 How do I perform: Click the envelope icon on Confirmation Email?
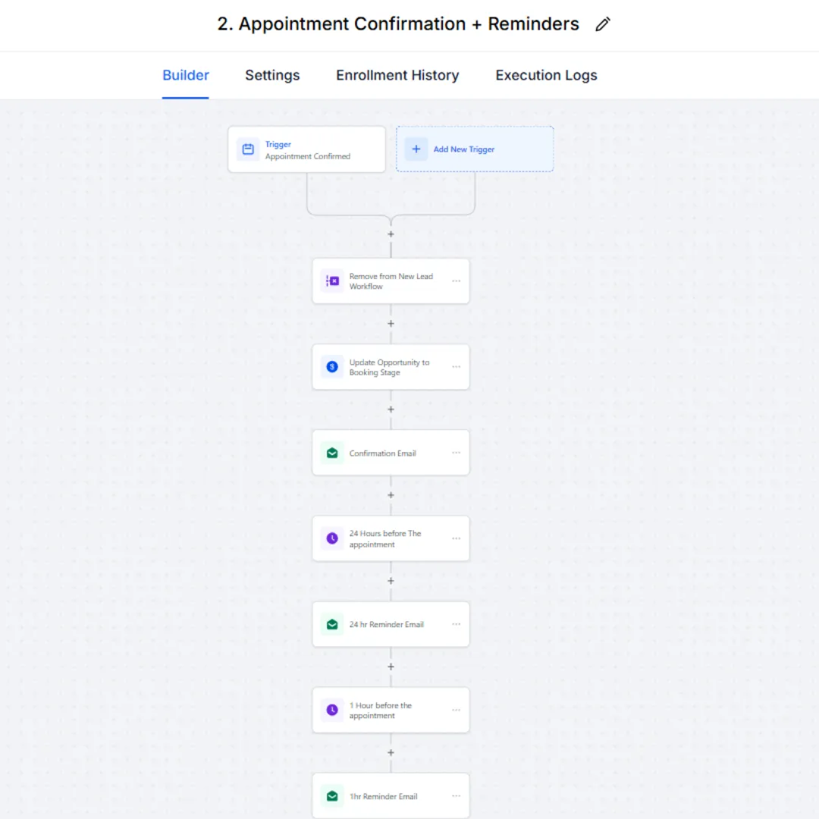pos(332,453)
